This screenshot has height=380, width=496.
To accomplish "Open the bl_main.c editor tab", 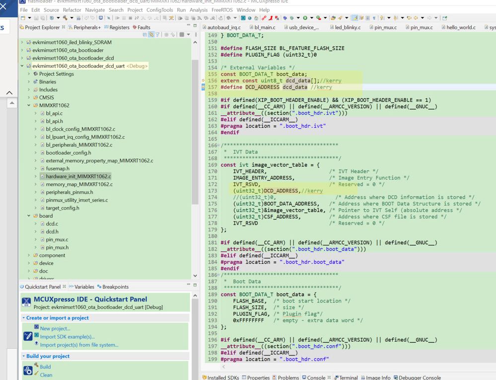I will click(x=263, y=27).
